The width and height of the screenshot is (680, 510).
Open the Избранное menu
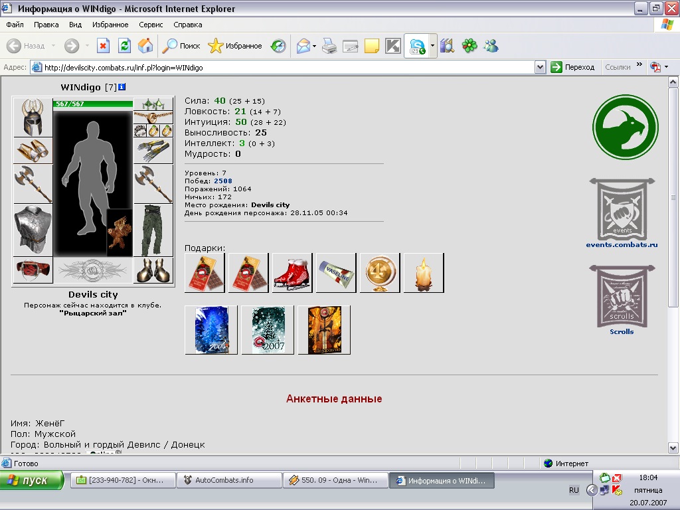110,25
